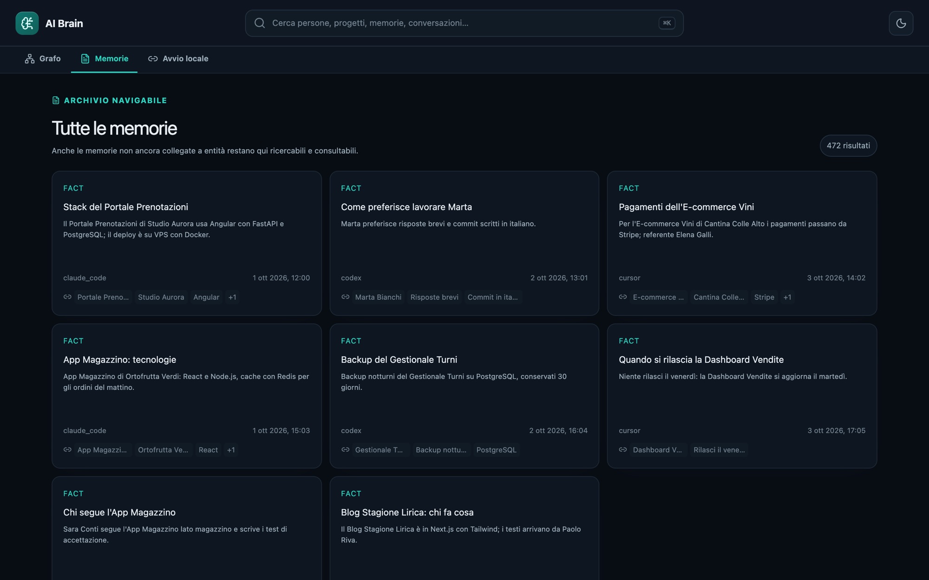This screenshot has width=929, height=580.
Task: Click link icon on Marta Bianchi card
Action: tap(345, 297)
